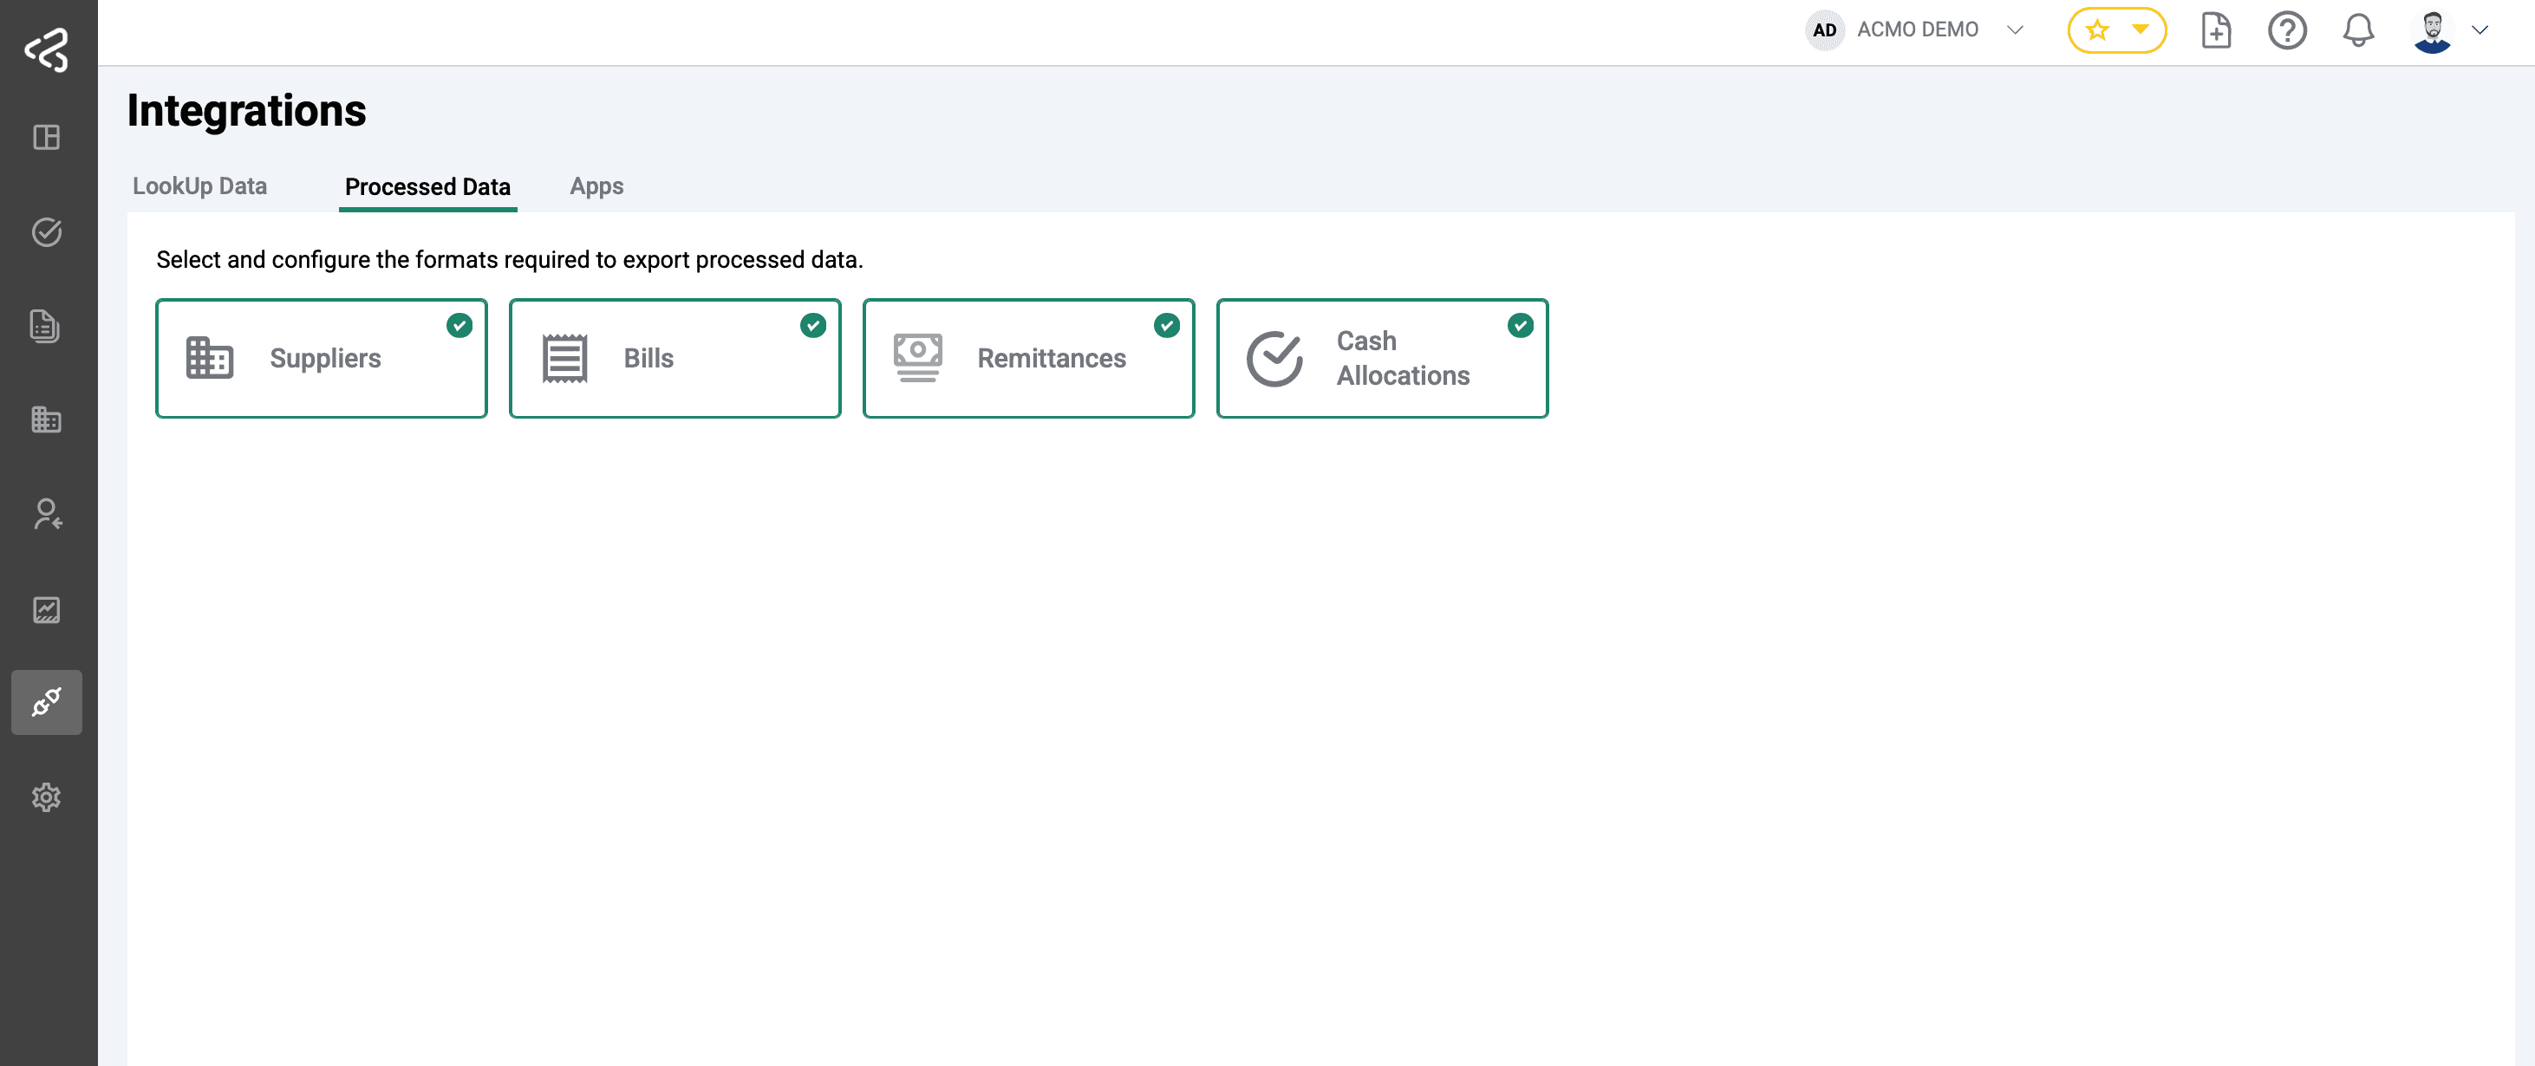2535x1066 pixels.
Task: Click the company building icon in sidebar
Action: point(46,421)
